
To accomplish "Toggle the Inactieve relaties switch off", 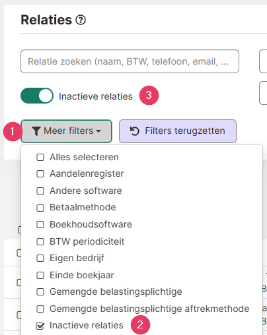I will click(37, 96).
